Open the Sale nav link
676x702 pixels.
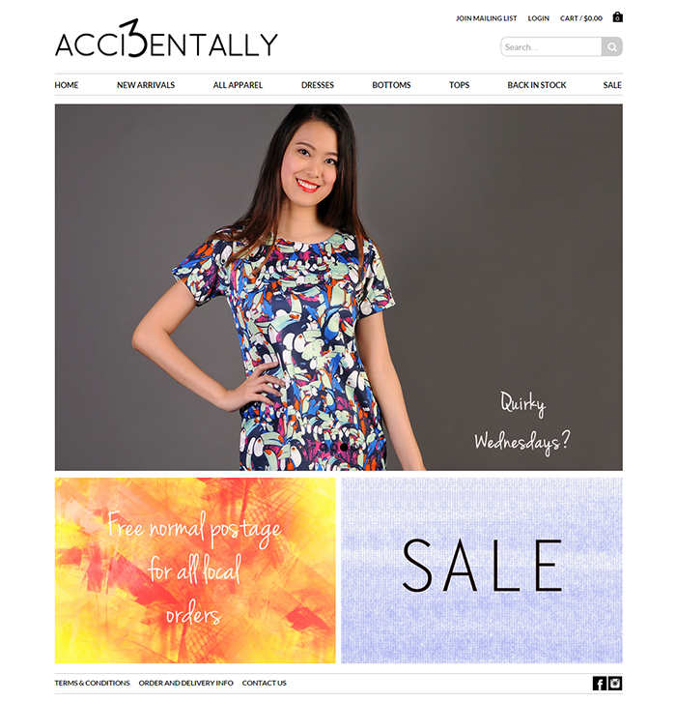point(612,85)
